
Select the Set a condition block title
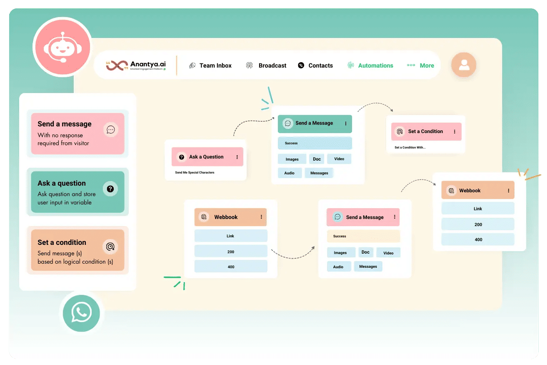[x=62, y=242]
